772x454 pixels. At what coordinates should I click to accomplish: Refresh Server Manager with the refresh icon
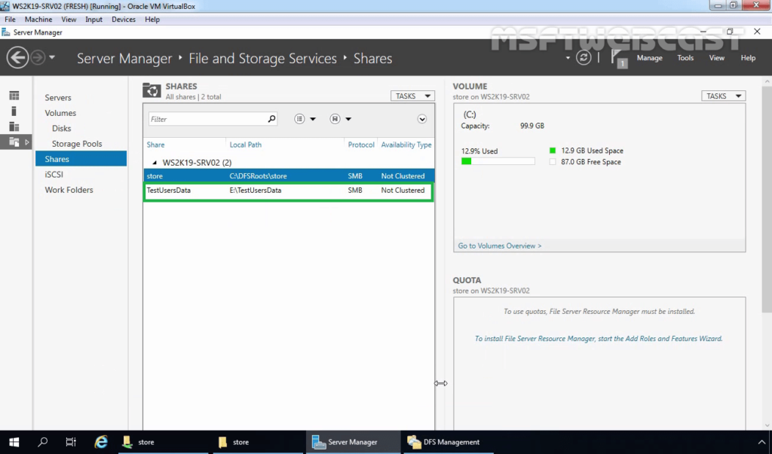click(584, 57)
